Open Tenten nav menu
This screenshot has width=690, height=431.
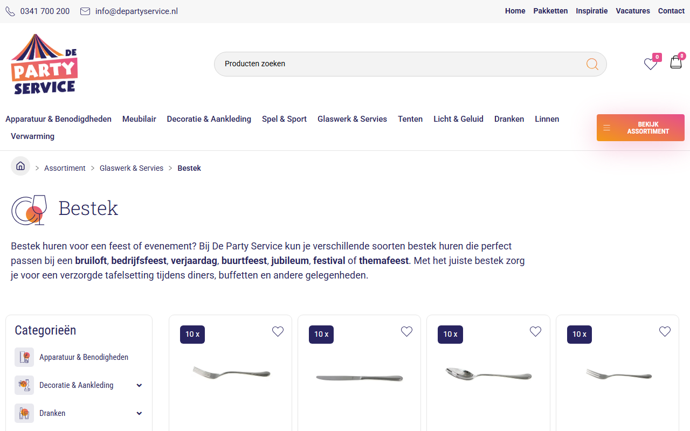(410, 119)
